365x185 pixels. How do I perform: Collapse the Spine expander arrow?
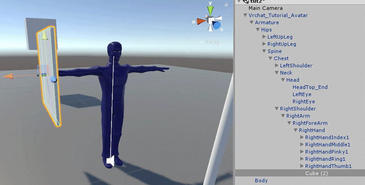(264, 51)
